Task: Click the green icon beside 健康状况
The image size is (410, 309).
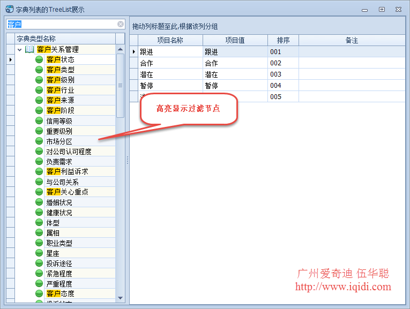Action: coord(39,213)
